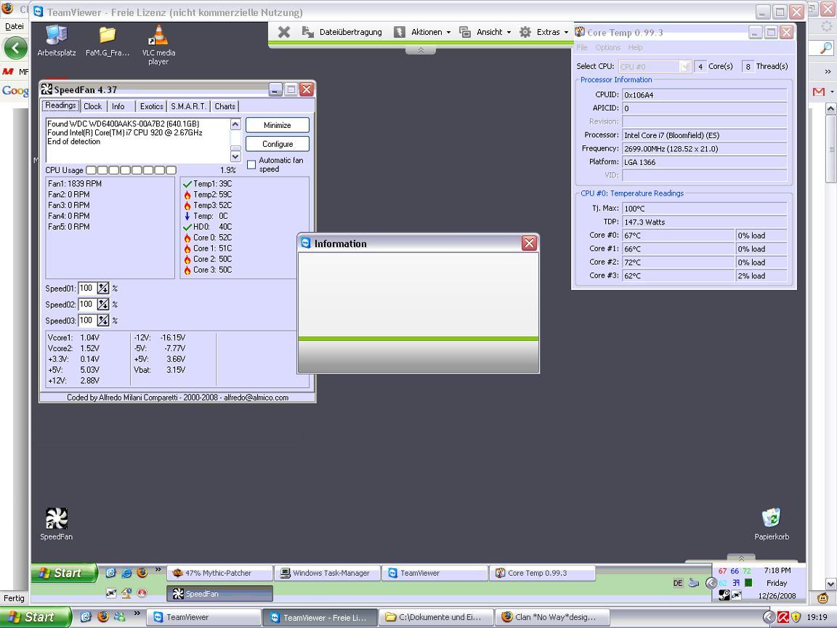Click the Temp 0C down-arrow icon

pyautogui.click(x=187, y=217)
